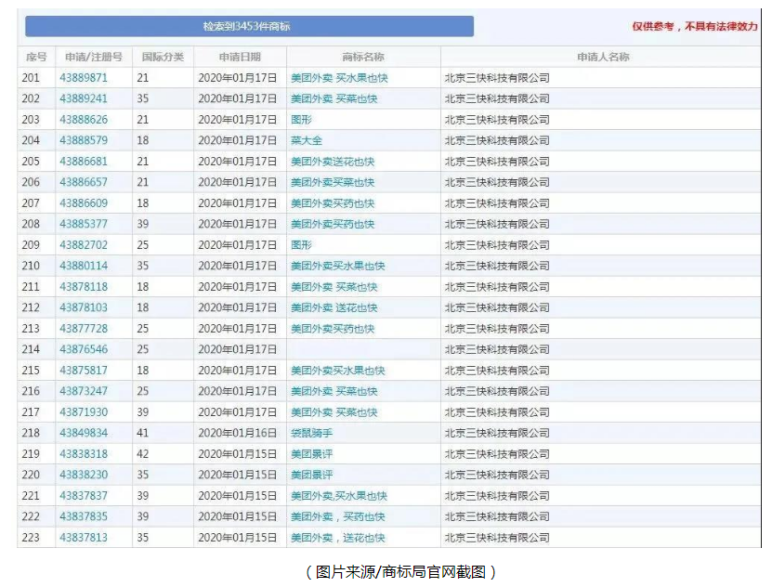This screenshot has height=587, width=772.
Task: Open application number 43889871 link
Action: tap(84, 78)
